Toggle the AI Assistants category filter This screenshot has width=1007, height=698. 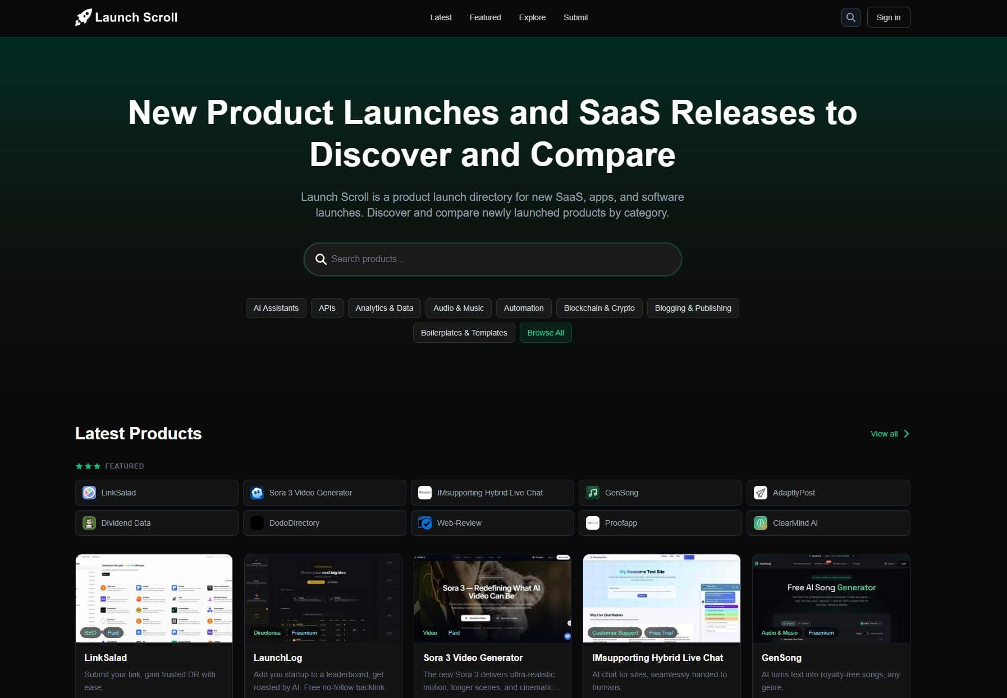point(276,308)
